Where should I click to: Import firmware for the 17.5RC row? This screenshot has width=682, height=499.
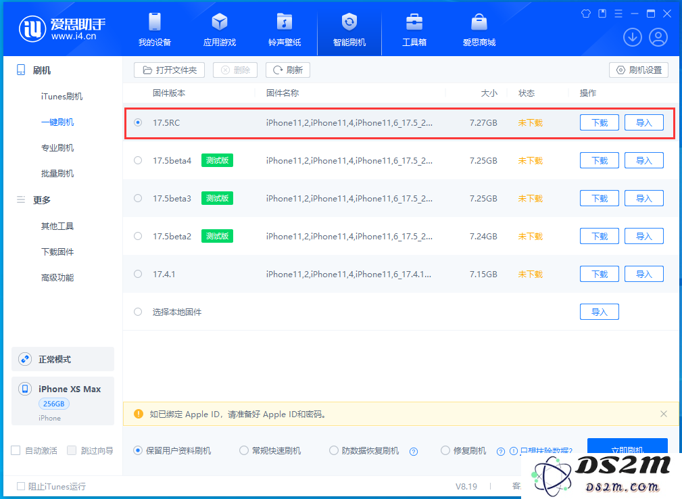(x=644, y=122)
